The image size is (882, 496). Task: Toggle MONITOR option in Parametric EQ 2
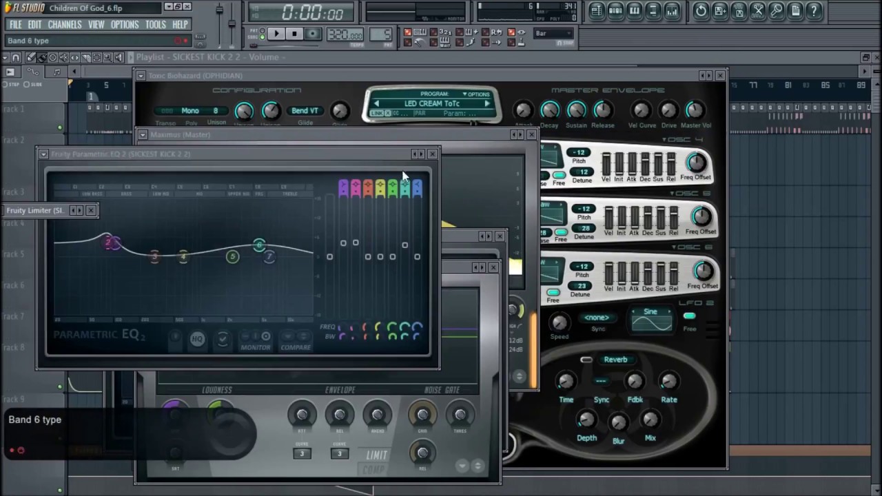coord(256,341)
